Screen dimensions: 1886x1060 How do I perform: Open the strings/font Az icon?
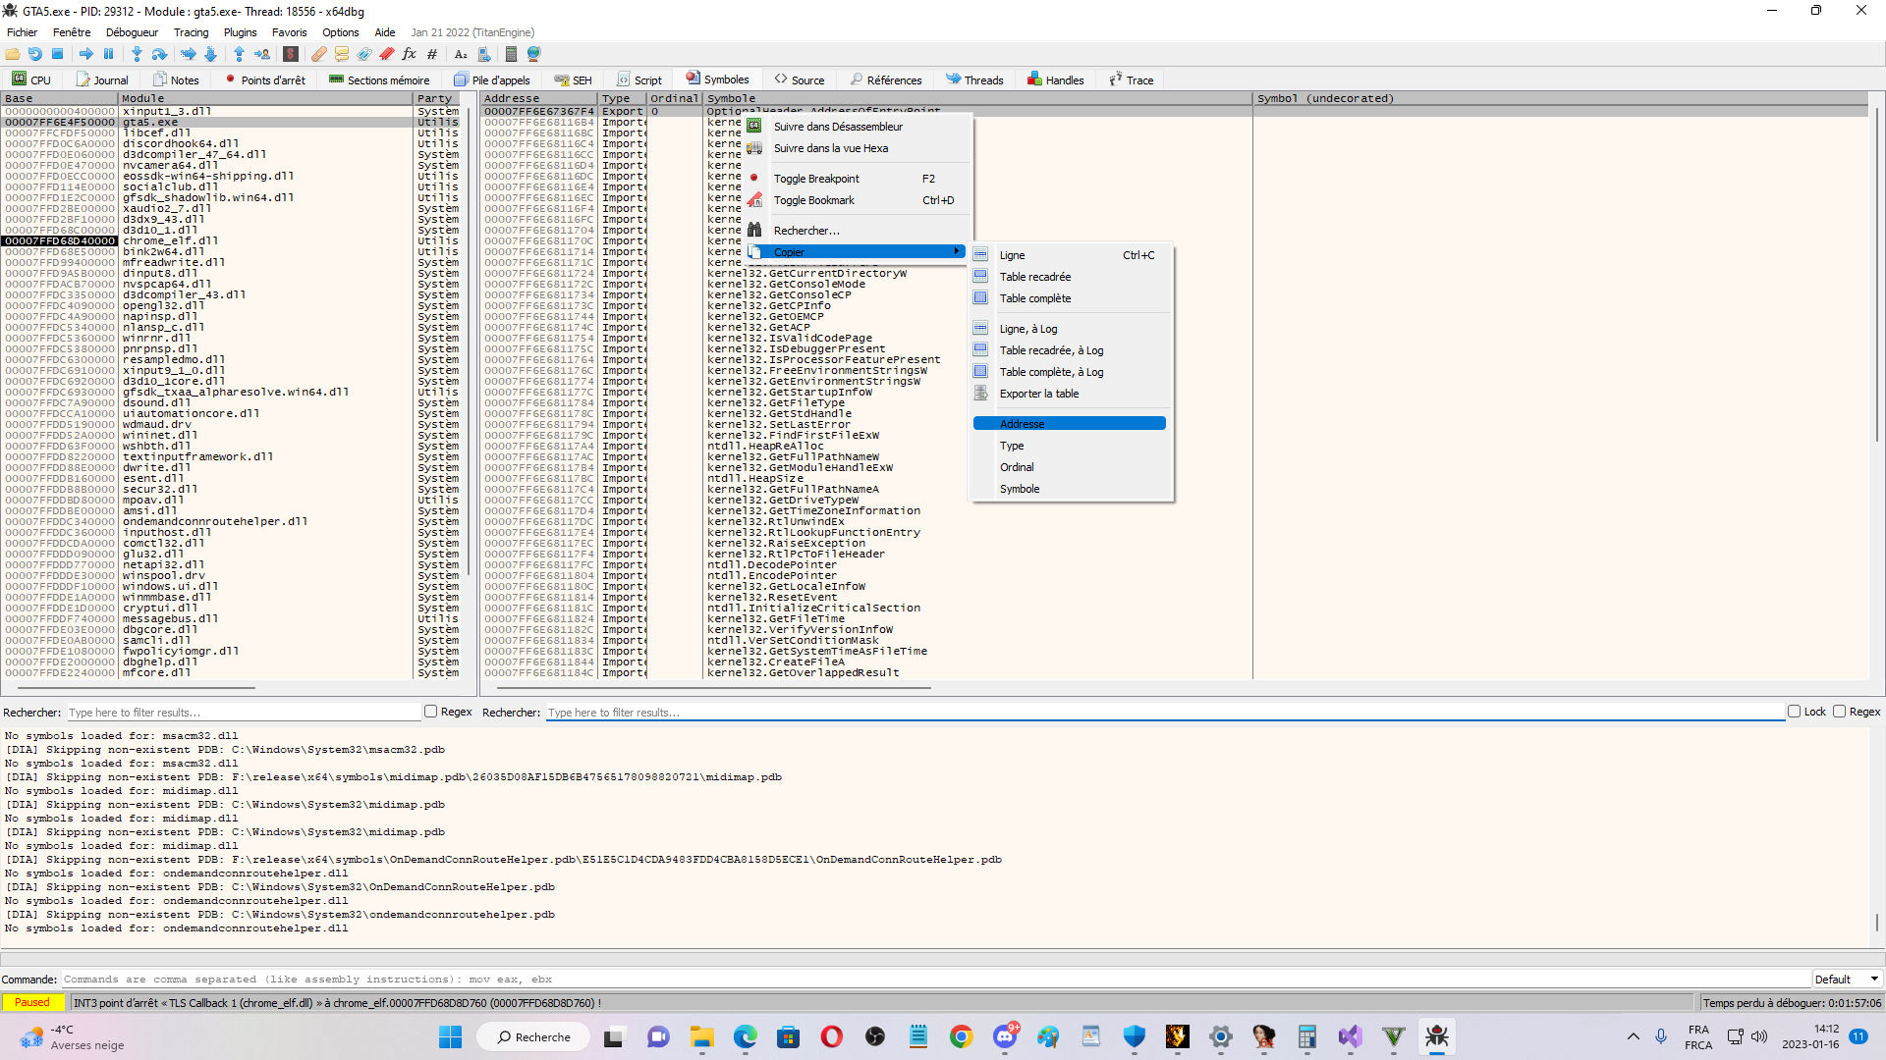(461, 54)
